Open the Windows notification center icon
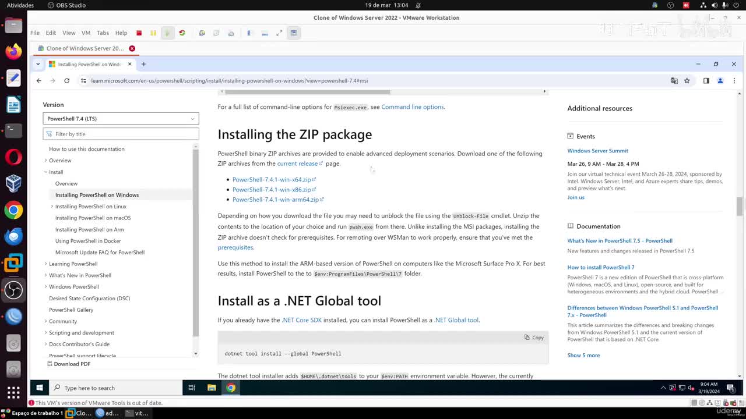Screen dimensions: 746x419 tap(730, 388)
